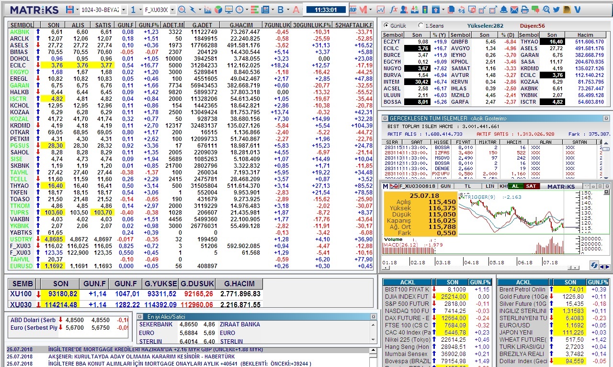Image resolution: width=613 pixels, height=367 pixels.
Task: Click the traffic light icon
Action: (x=425, y=10)
